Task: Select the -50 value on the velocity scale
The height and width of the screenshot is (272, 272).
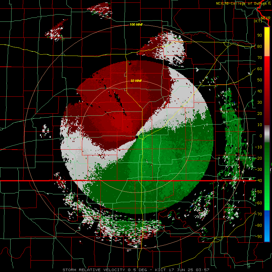Action: (x=258, y=192)
